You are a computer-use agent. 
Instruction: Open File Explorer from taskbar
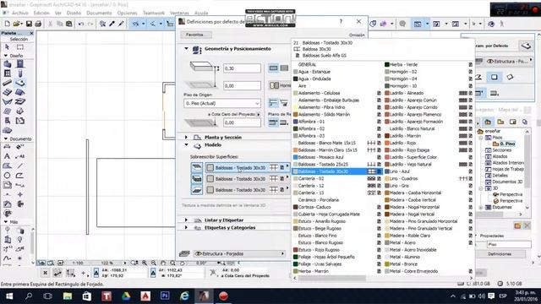point(68,296)
